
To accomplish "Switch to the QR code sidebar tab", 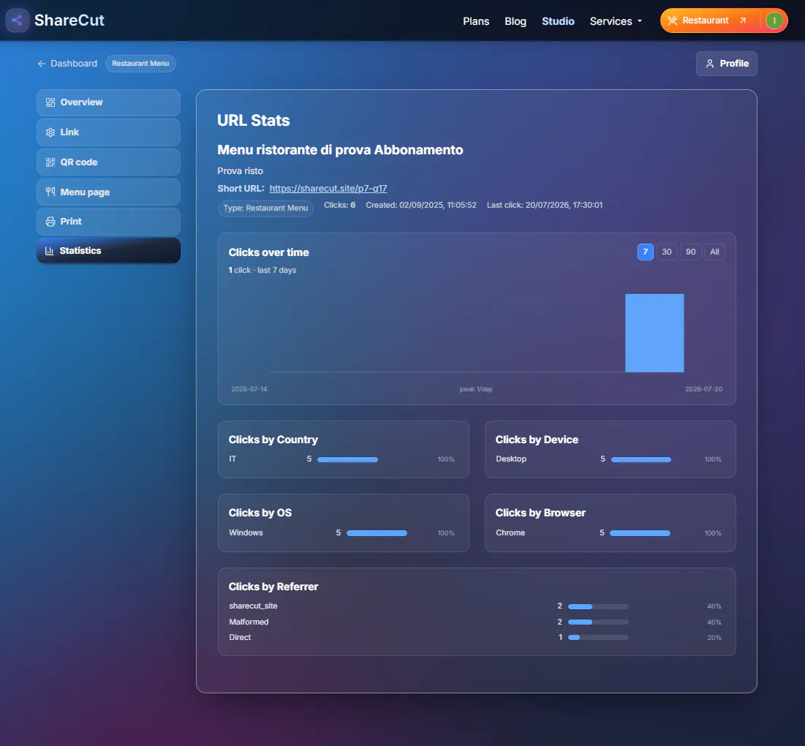I will tap(108, 162).
